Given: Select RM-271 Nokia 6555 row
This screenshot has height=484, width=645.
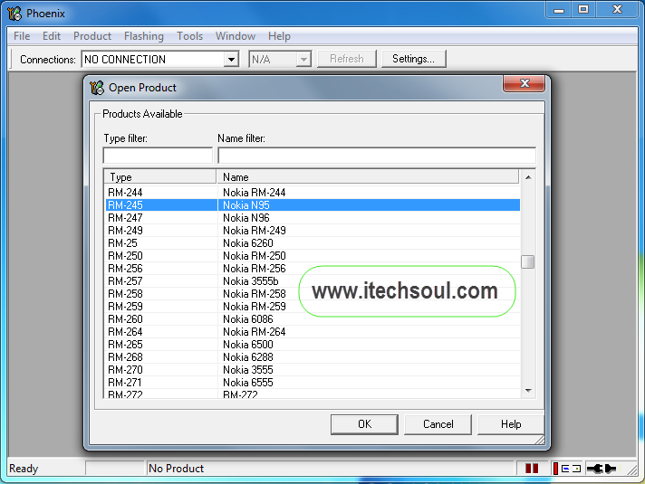Looking at the screenshot, I should click(x=313, y=383).
